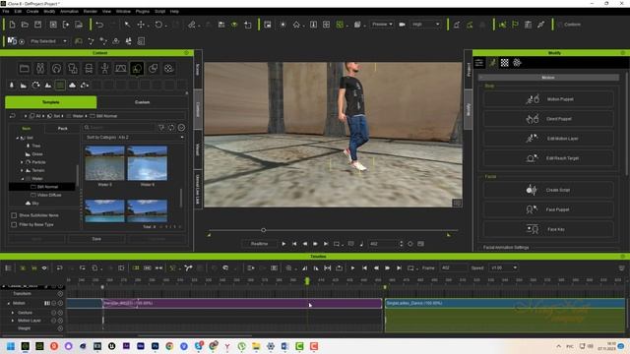Click the timeline Frame number input field
The width and height of the screenshot is (630, 354).
(454, 267)
